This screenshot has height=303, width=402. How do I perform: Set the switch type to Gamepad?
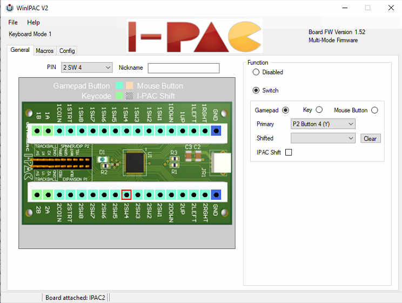[285, 110]
